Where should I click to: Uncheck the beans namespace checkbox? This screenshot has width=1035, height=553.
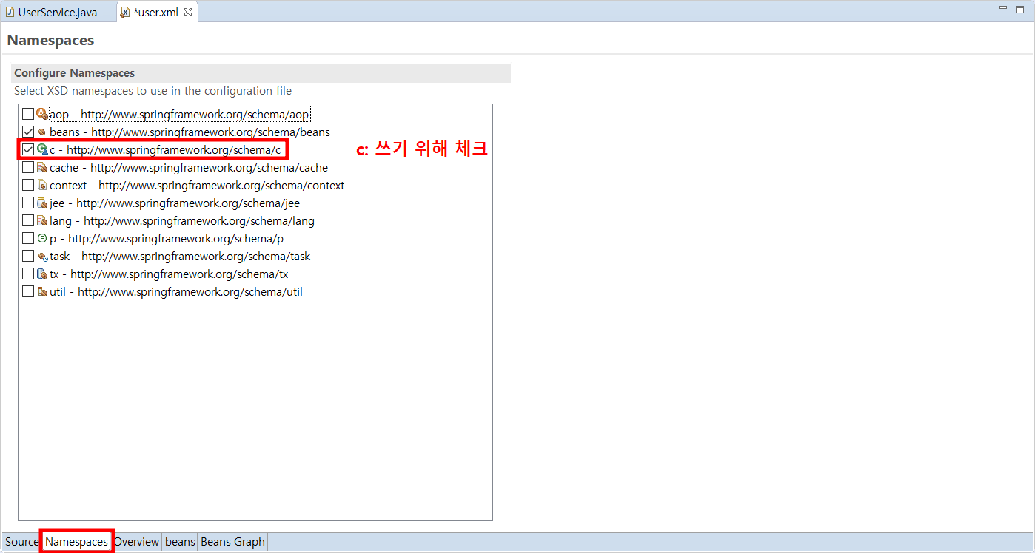point(28,132)
